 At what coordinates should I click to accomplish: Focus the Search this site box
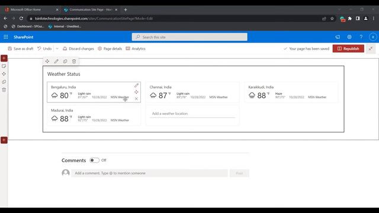pyautogui.click(x=189, y=37)
